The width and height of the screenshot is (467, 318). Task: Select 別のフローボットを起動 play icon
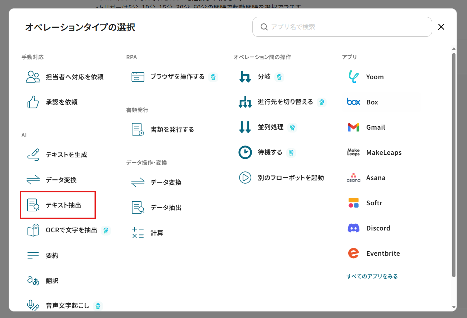click(245, 178)
